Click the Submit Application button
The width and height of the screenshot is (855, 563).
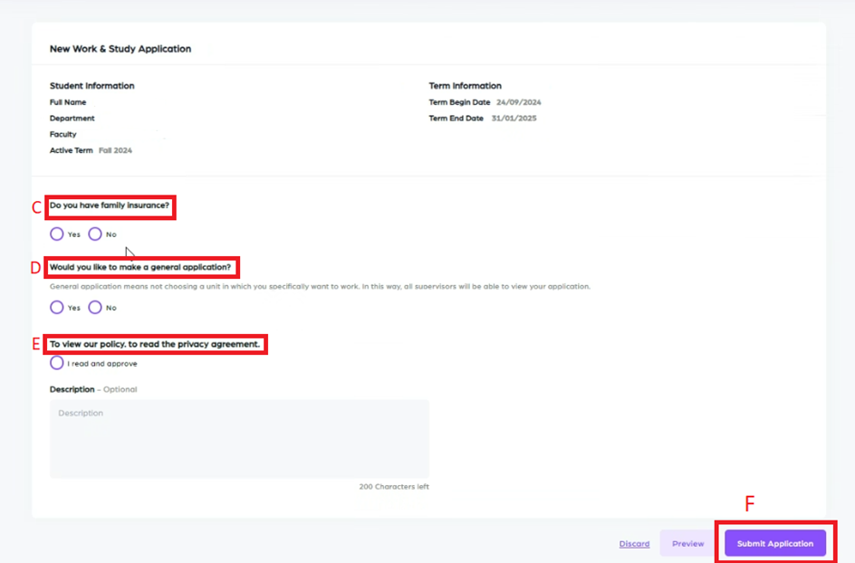pyautogui.click(x=774, y=544)
